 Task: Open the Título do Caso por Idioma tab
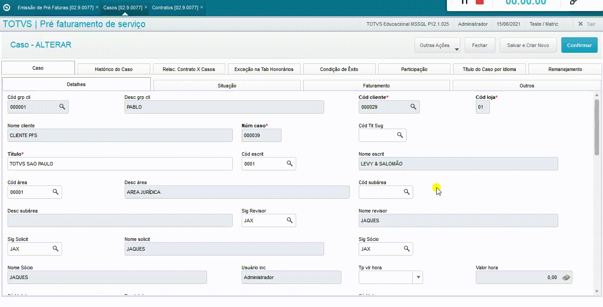point(489,69)
